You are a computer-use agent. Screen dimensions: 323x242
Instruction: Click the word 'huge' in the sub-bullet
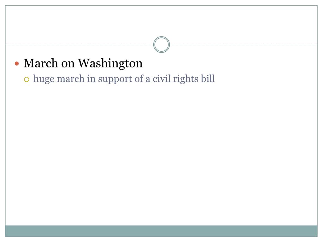(44, 79)
